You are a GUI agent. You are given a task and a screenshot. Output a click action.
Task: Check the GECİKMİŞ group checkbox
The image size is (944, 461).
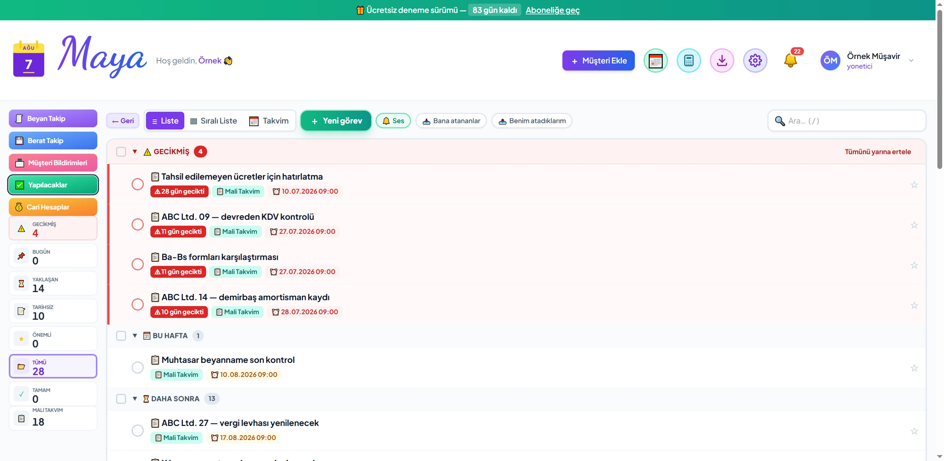(121, 152)
